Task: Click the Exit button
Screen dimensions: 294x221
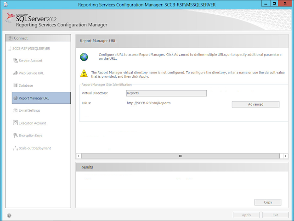Action: [x=275, y=215]
